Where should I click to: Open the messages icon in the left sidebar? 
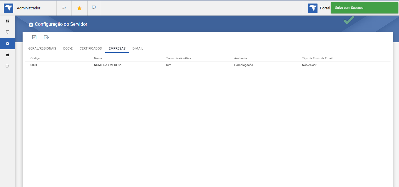coord(8,32)
